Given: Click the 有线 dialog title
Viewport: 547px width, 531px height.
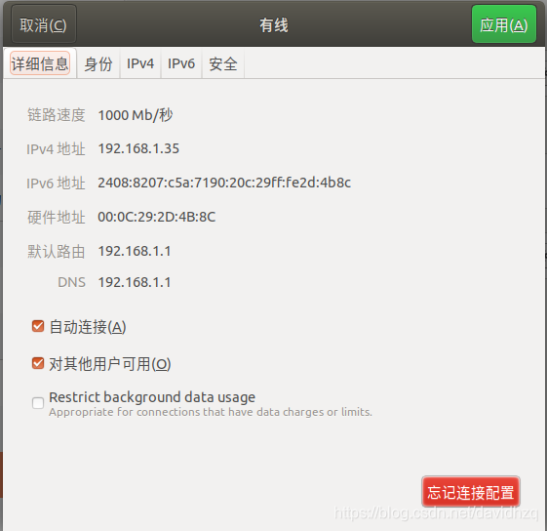Looking at the screenshot, I should (x=273, y=25).
